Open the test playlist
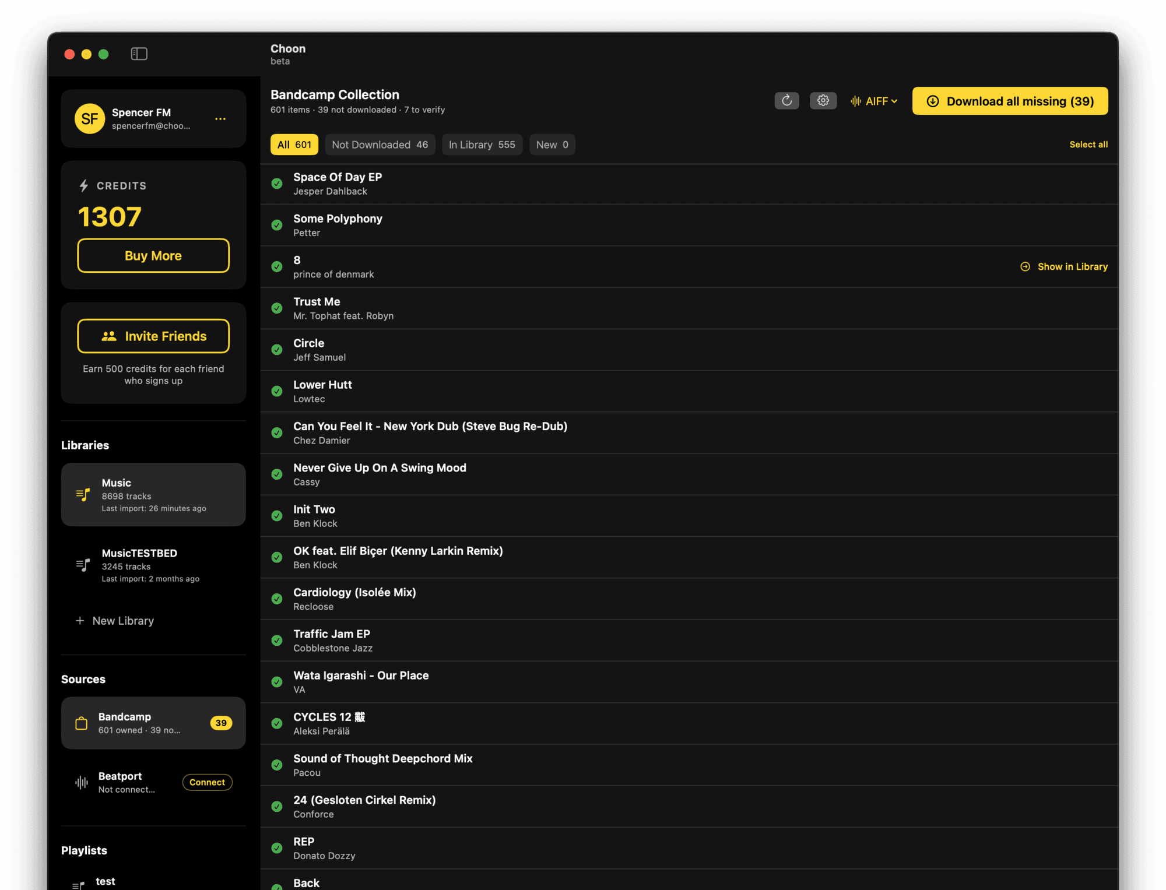Image resolution: width=1166 pixels, height=890 pixels. (153, 882)
